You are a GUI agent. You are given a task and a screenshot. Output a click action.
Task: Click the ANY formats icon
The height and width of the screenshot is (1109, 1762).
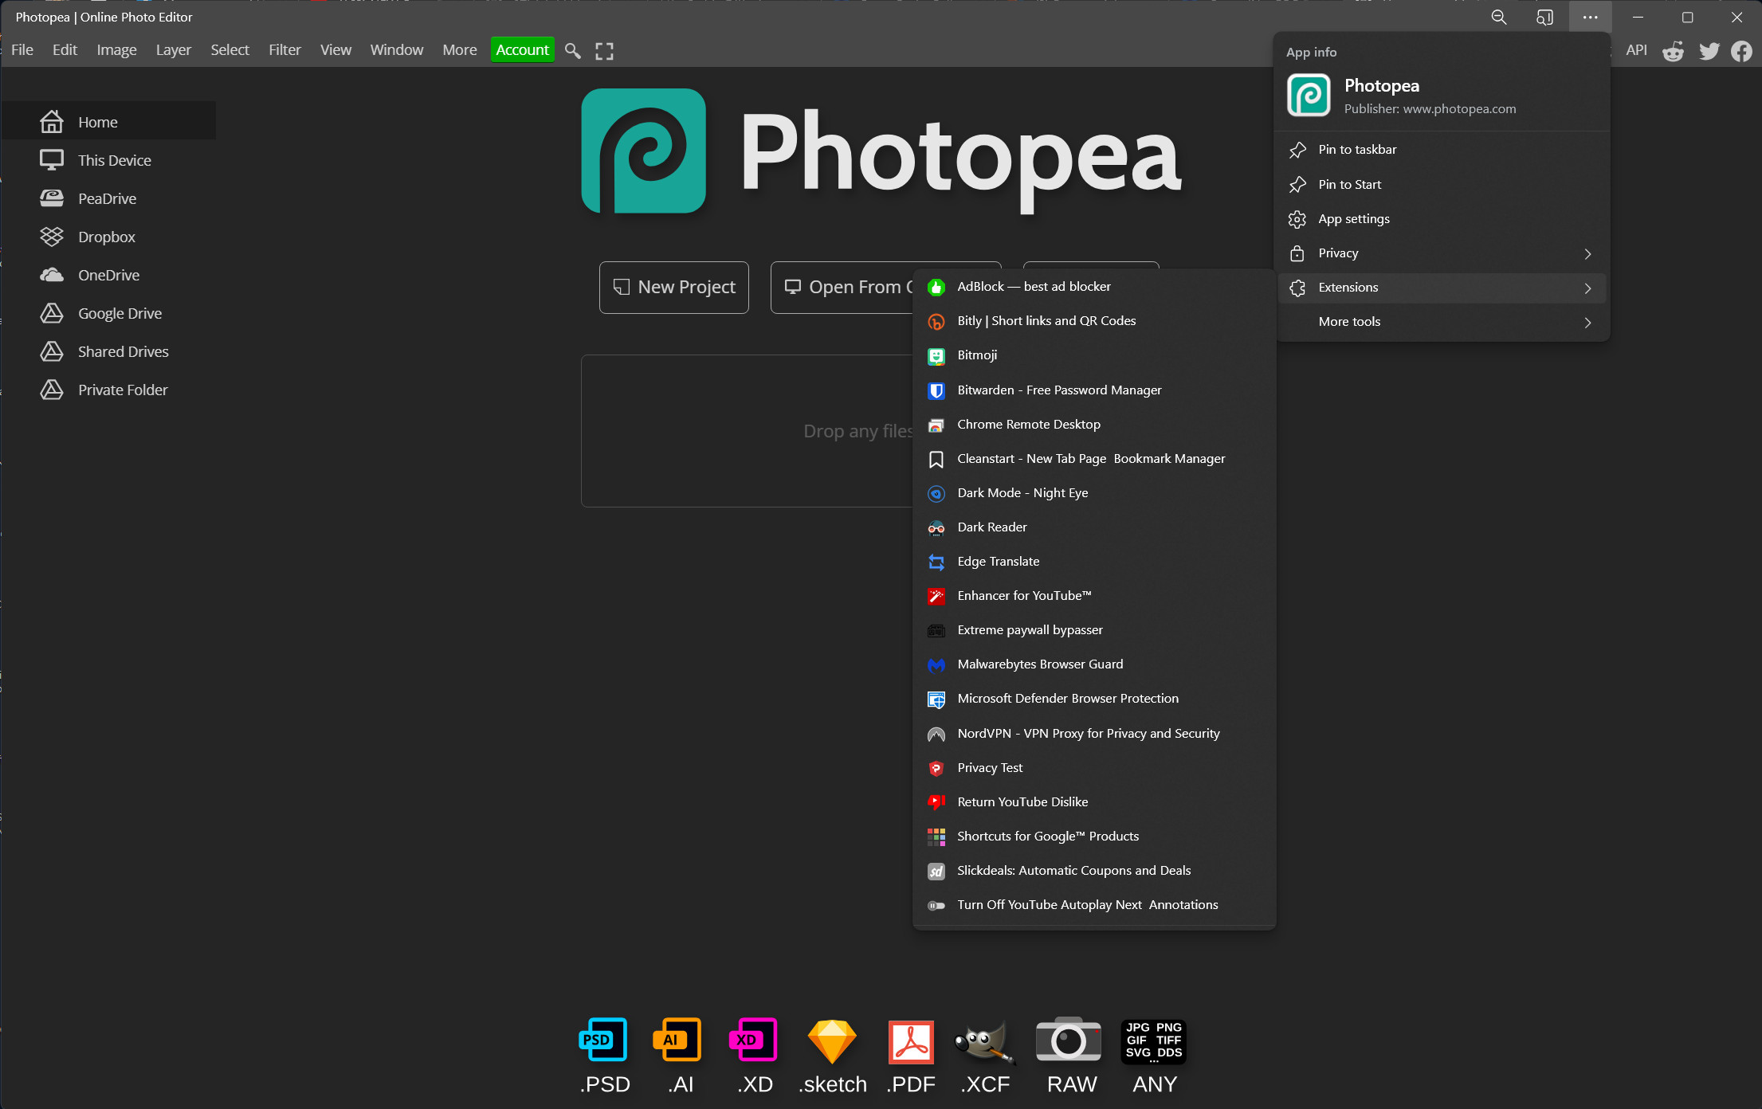(1153, 1041)
